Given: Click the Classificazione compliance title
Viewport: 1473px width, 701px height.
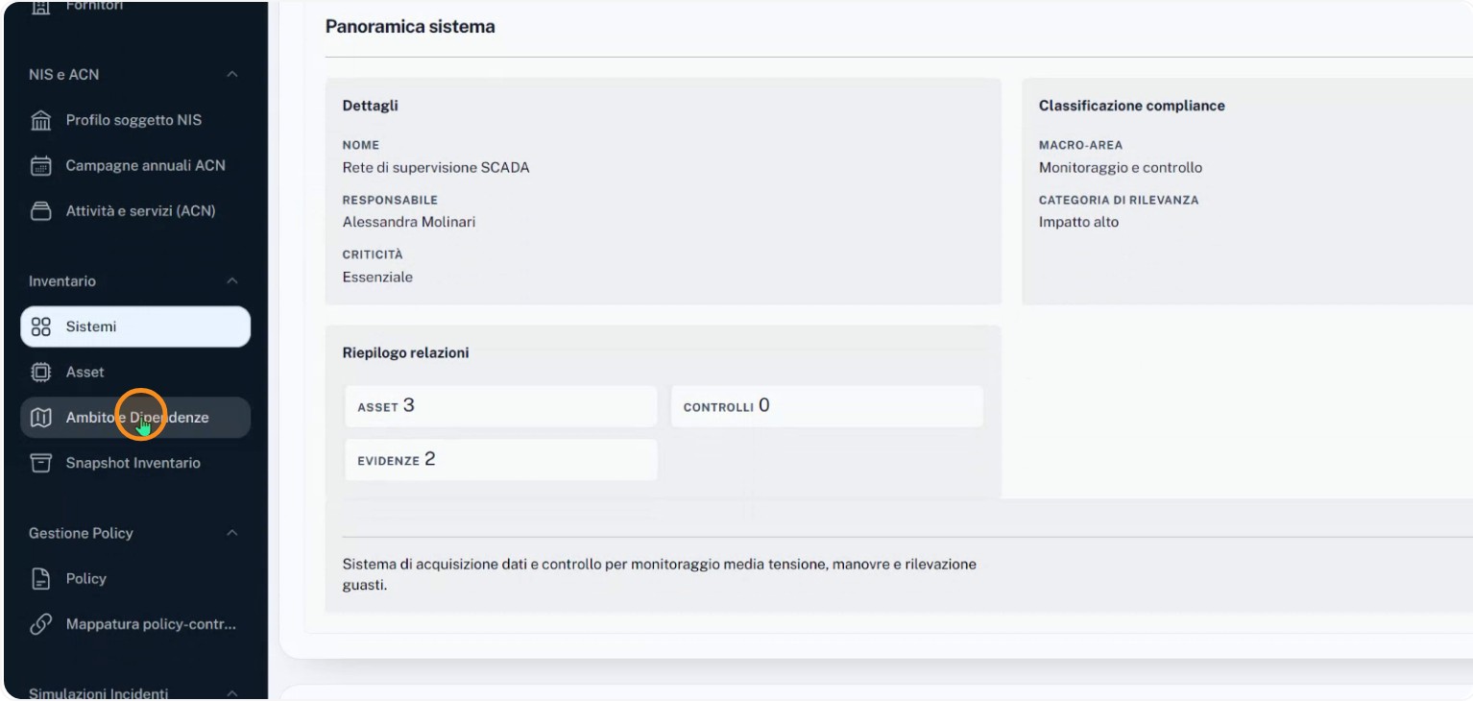Looking at the screenshot, I should 1132,106.
